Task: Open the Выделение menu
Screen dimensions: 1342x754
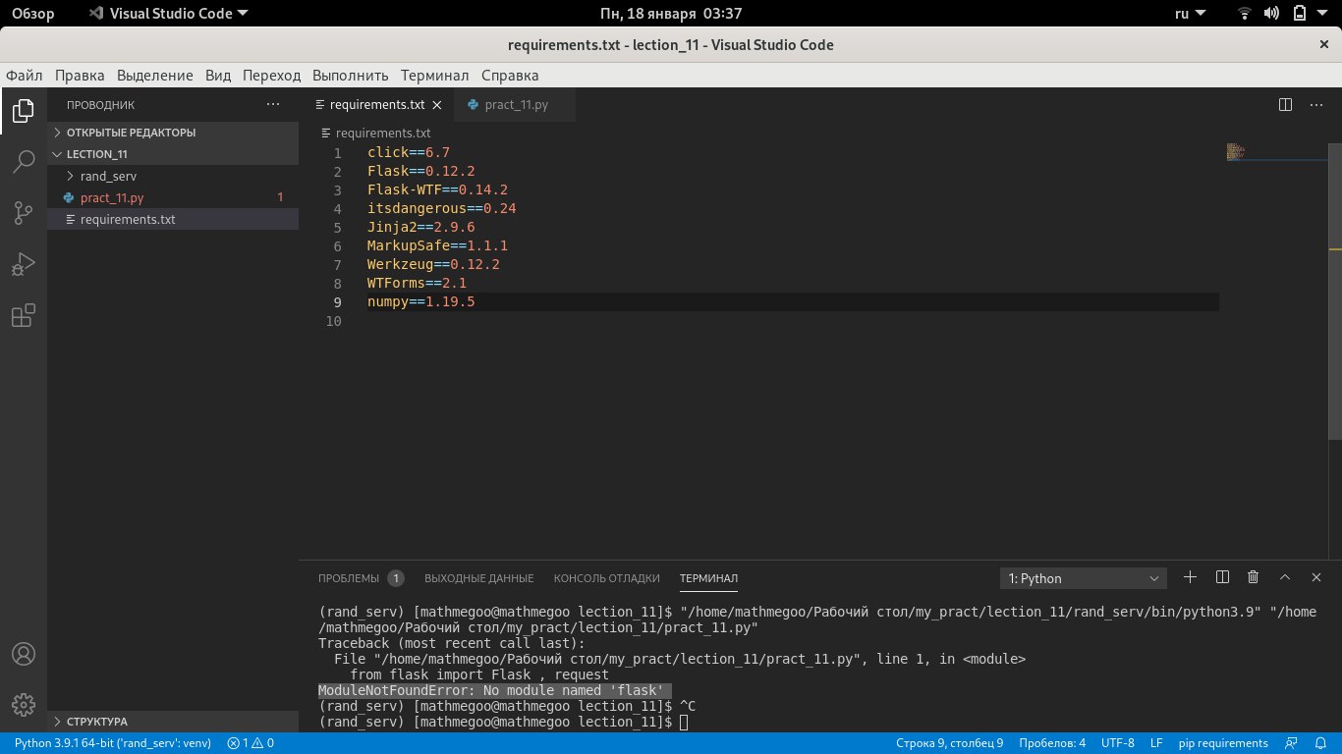Action: [154, 76]
